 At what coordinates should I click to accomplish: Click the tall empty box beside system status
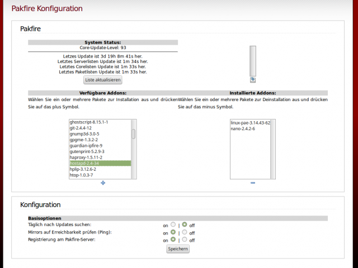click(253, 61)
